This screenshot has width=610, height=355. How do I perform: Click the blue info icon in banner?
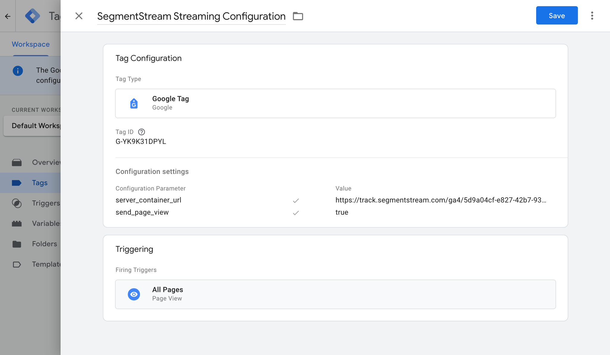pyautogui.click(x=18, y=71)
